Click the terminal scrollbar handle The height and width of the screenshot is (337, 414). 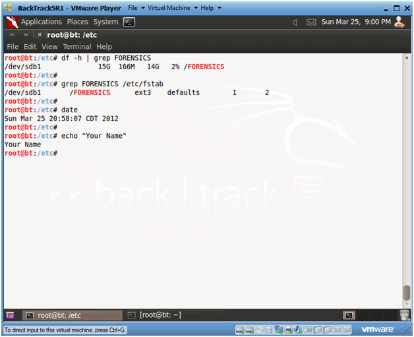coord(407,293)
